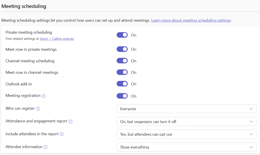Click chevron arrow on Everyone dropdown
The width and height of the screenshot is (260, 155).
pos(251,109)
